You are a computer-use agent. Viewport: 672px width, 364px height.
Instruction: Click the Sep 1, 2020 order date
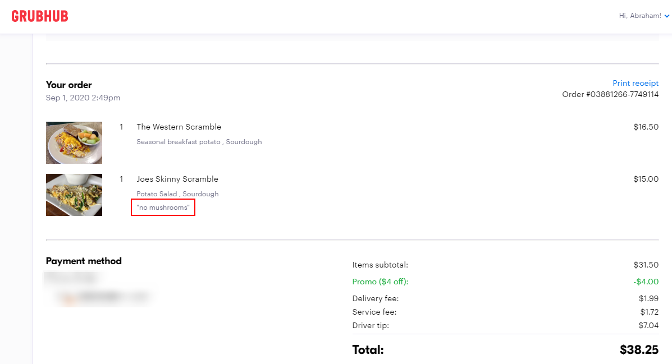pyautogui.click(x=83, y=98)
